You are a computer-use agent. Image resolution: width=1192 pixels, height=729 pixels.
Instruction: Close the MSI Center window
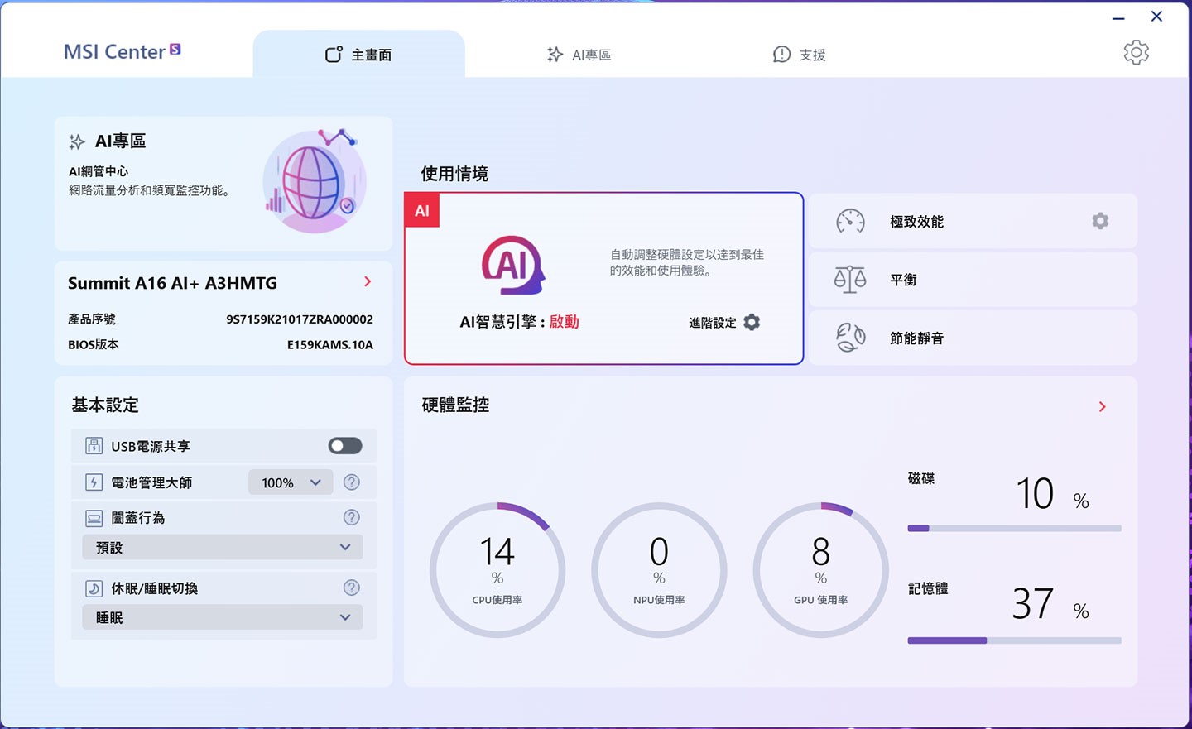tap(1156, 17)
